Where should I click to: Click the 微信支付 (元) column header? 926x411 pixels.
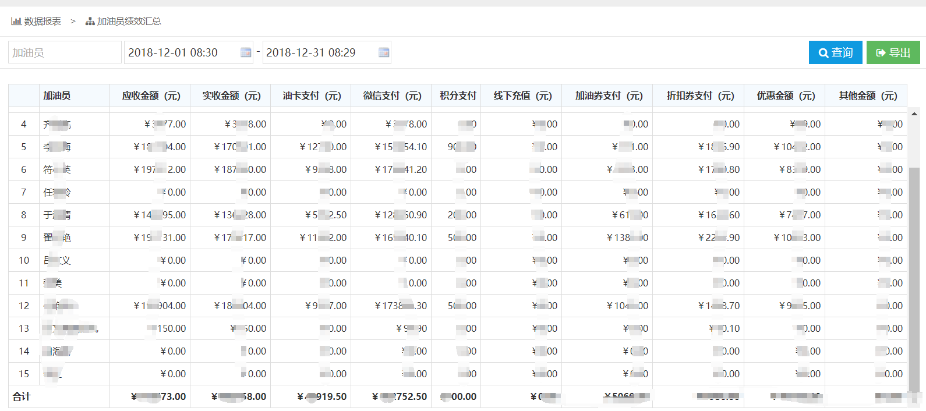[392, 95]
